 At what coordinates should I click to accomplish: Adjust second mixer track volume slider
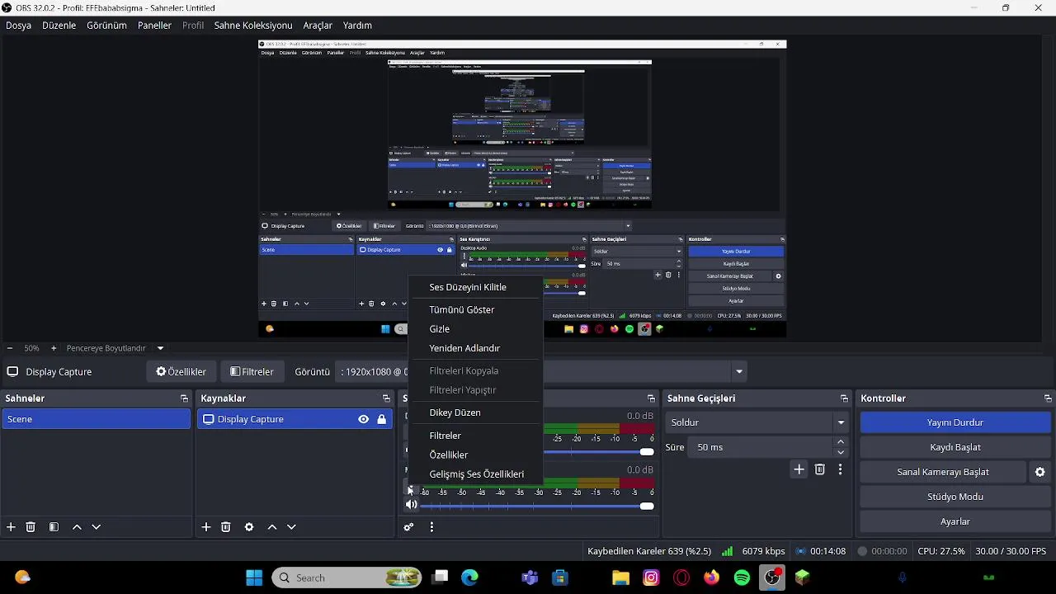click(x=538, y=506)
